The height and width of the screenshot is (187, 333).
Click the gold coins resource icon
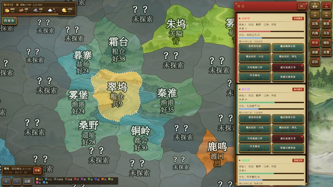point(64,10)
